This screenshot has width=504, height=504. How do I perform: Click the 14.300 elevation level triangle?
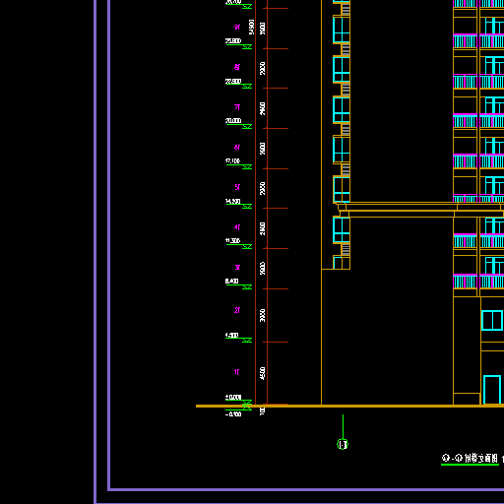(x=247, y=207)
